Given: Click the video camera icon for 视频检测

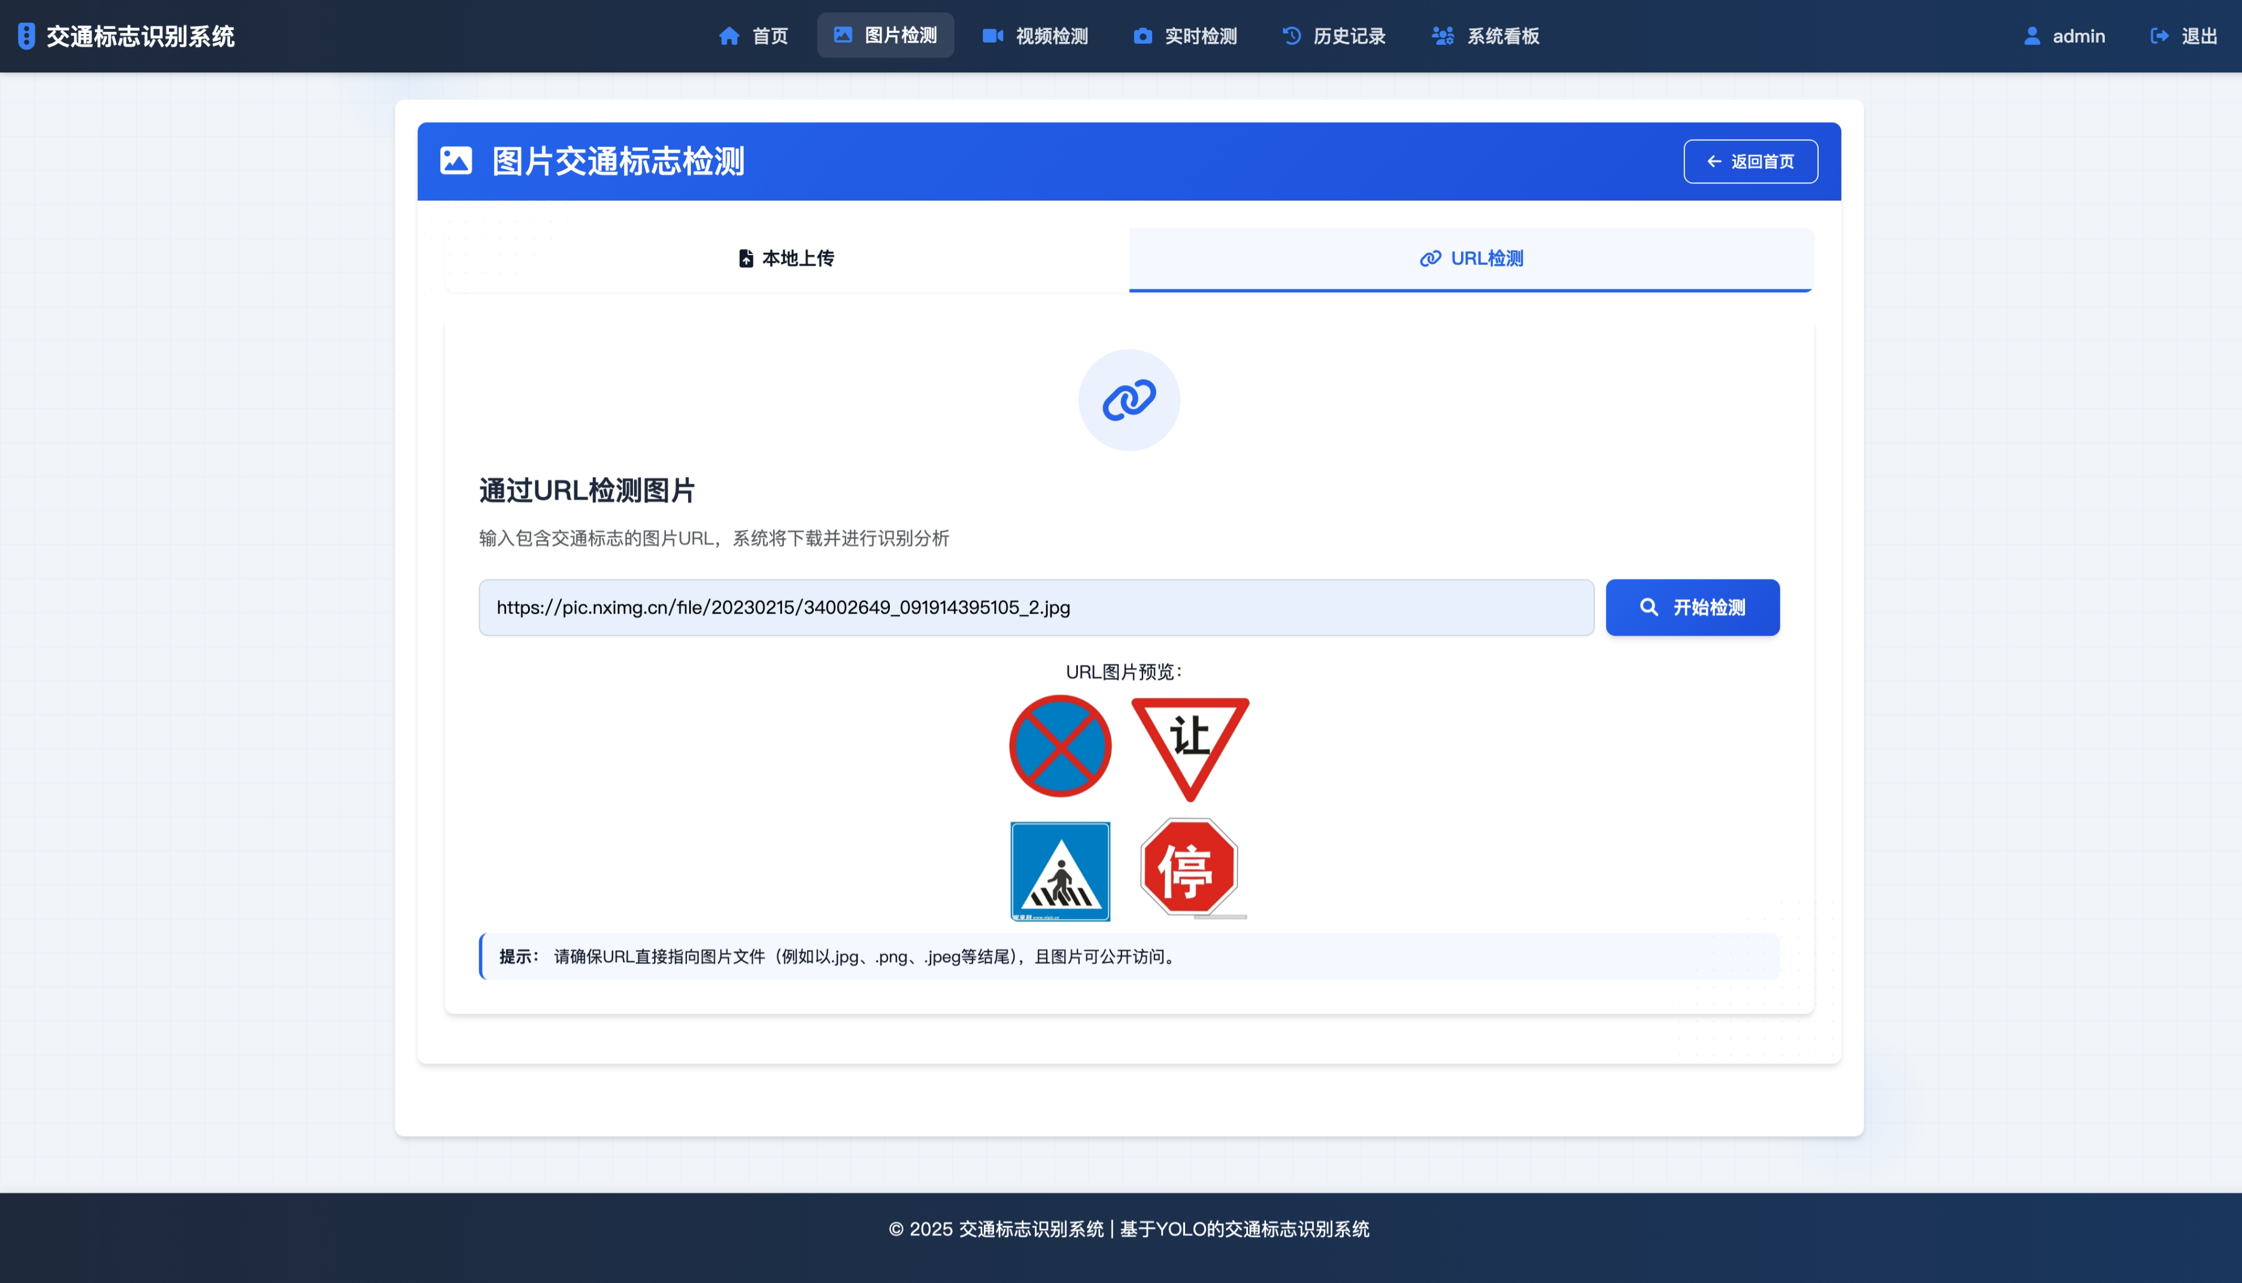Looking at the screenshot, I should [x=992, y=36].
